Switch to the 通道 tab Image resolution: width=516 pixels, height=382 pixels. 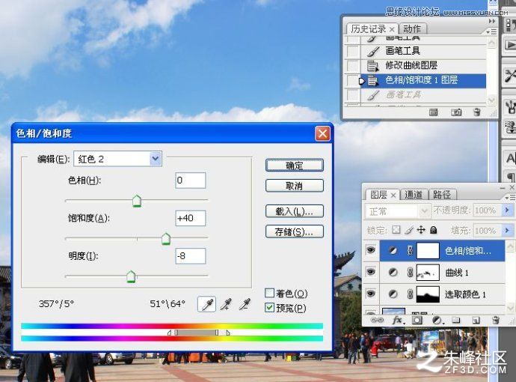[x=414, y=195]
